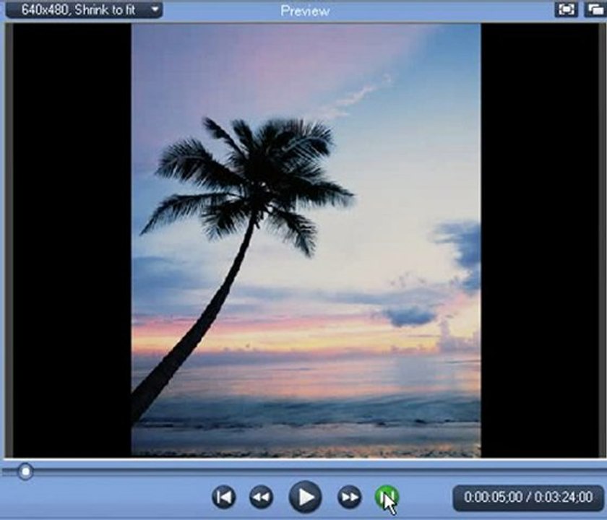Viewport: 607px width, 520px height.
Task: Click the fast forward button
Action: [x=350, y=497]
